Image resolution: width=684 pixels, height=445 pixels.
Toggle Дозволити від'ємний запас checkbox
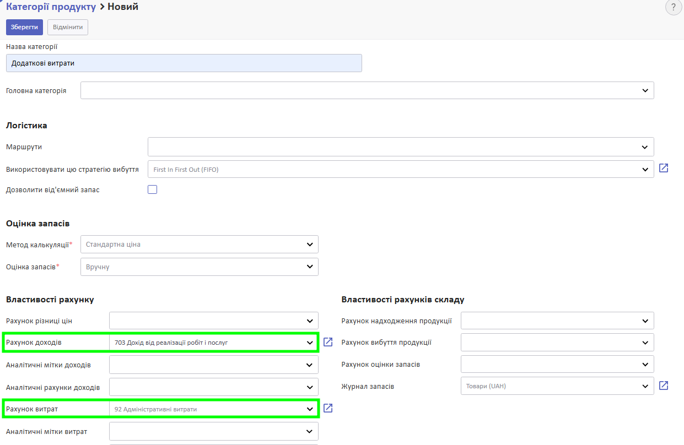click(153, 189)
